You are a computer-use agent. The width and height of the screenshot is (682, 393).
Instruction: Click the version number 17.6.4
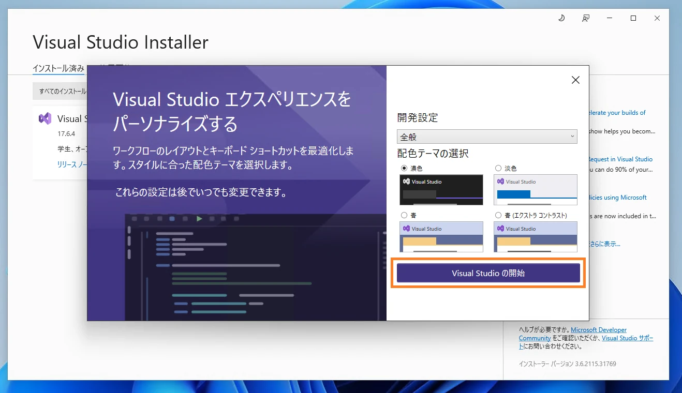66,134
